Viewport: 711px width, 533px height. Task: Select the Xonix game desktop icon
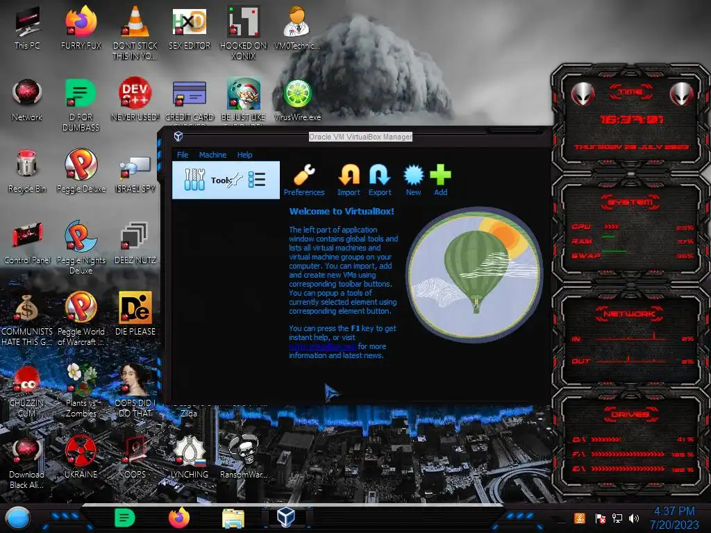(244, 33)
